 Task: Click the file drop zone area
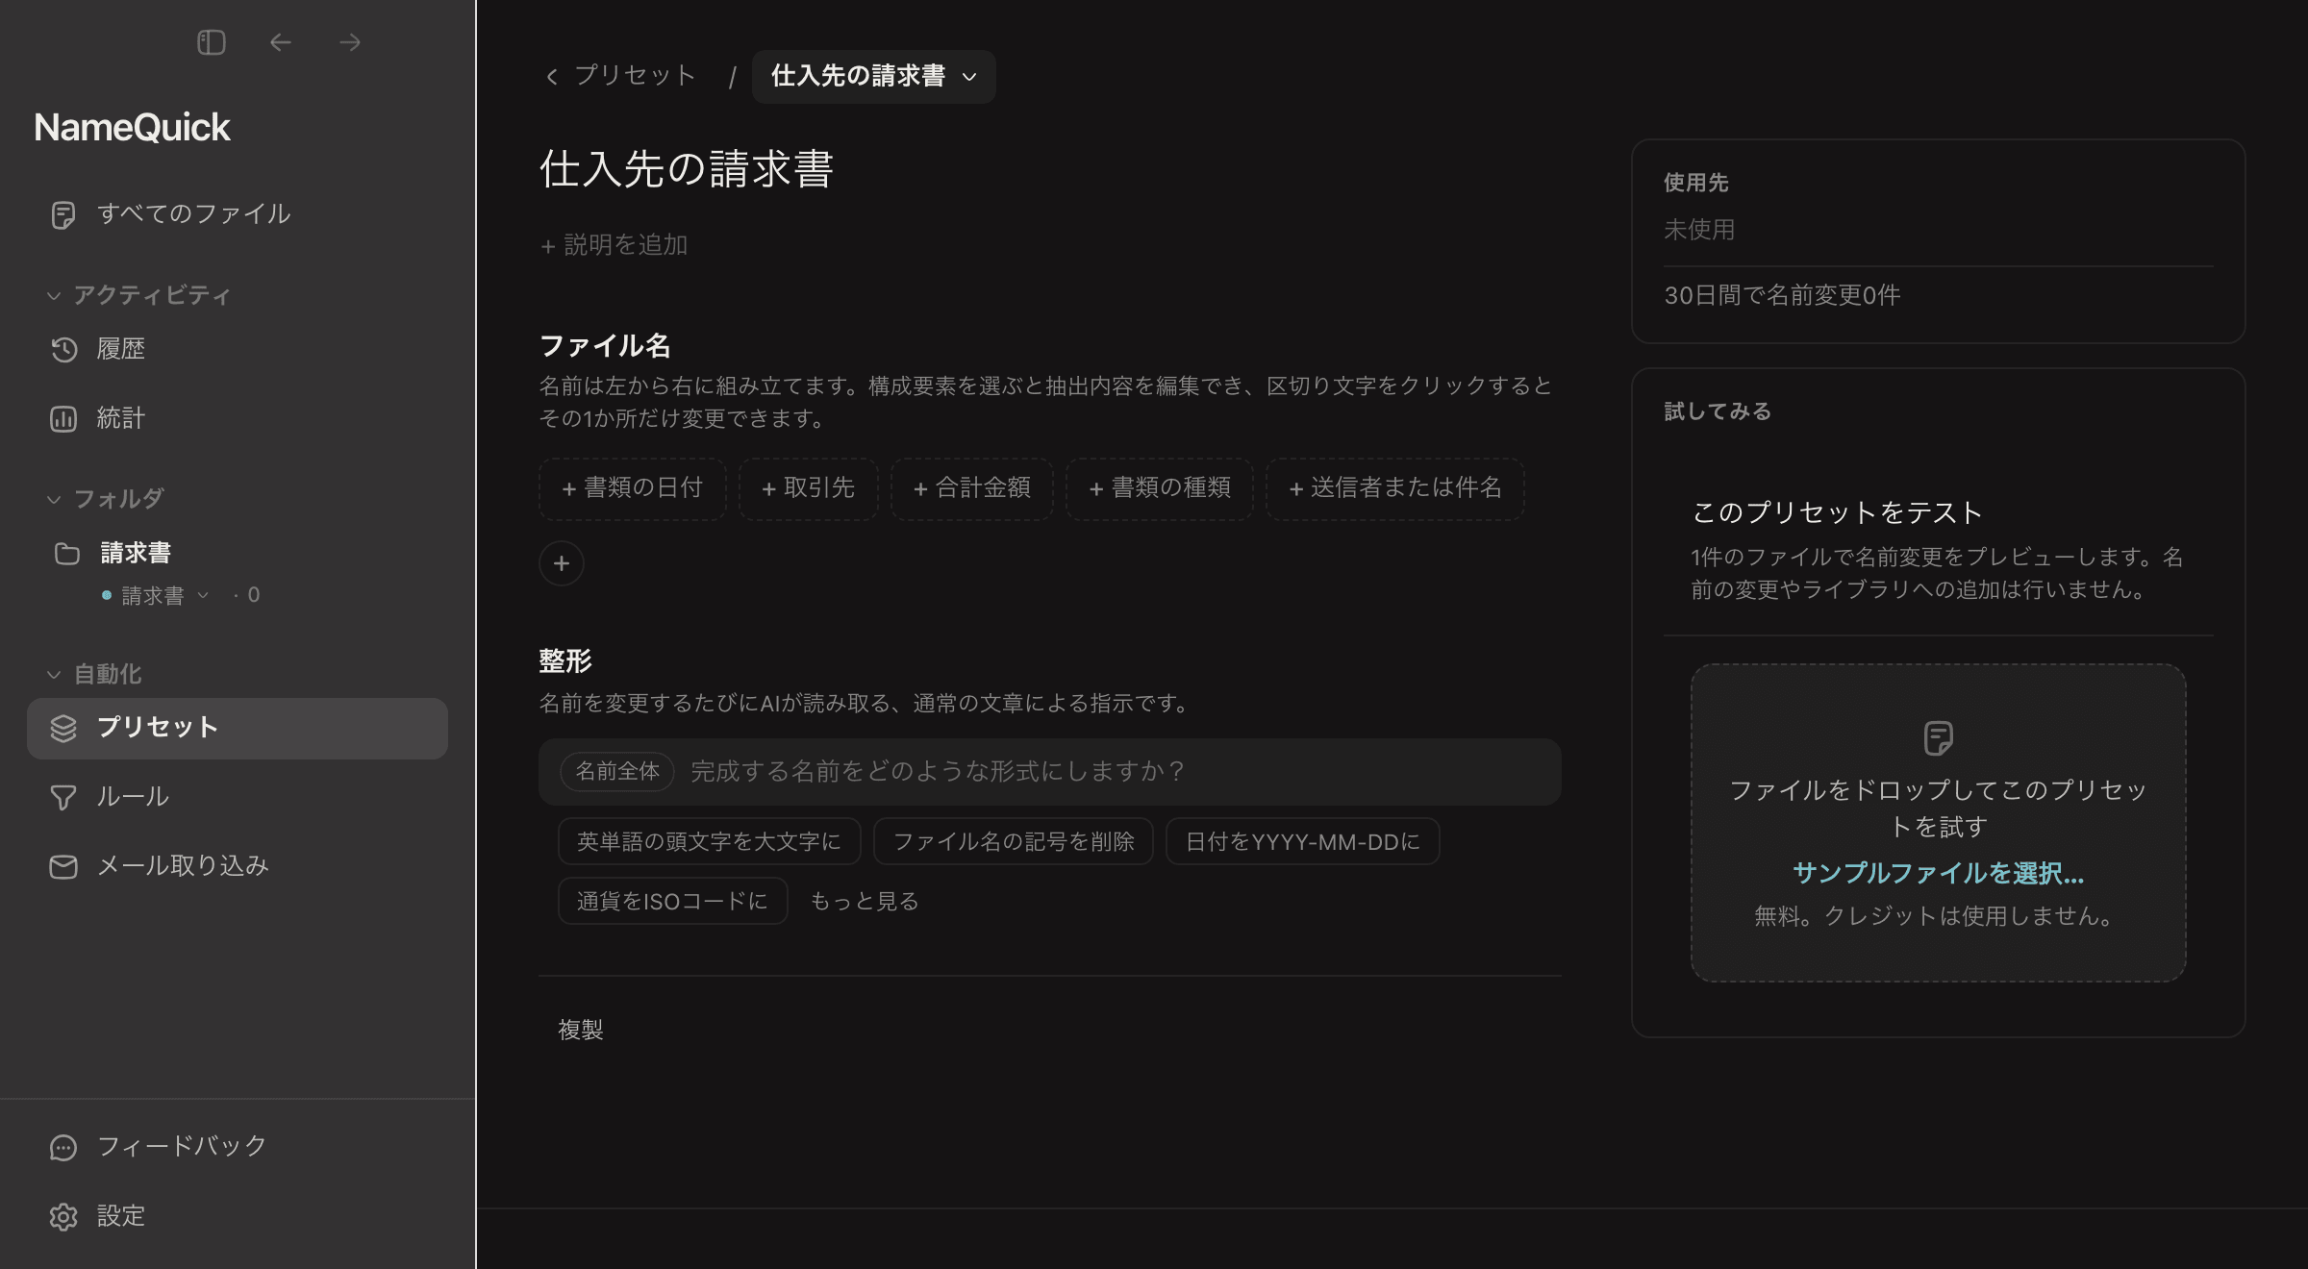(1938, 823)
